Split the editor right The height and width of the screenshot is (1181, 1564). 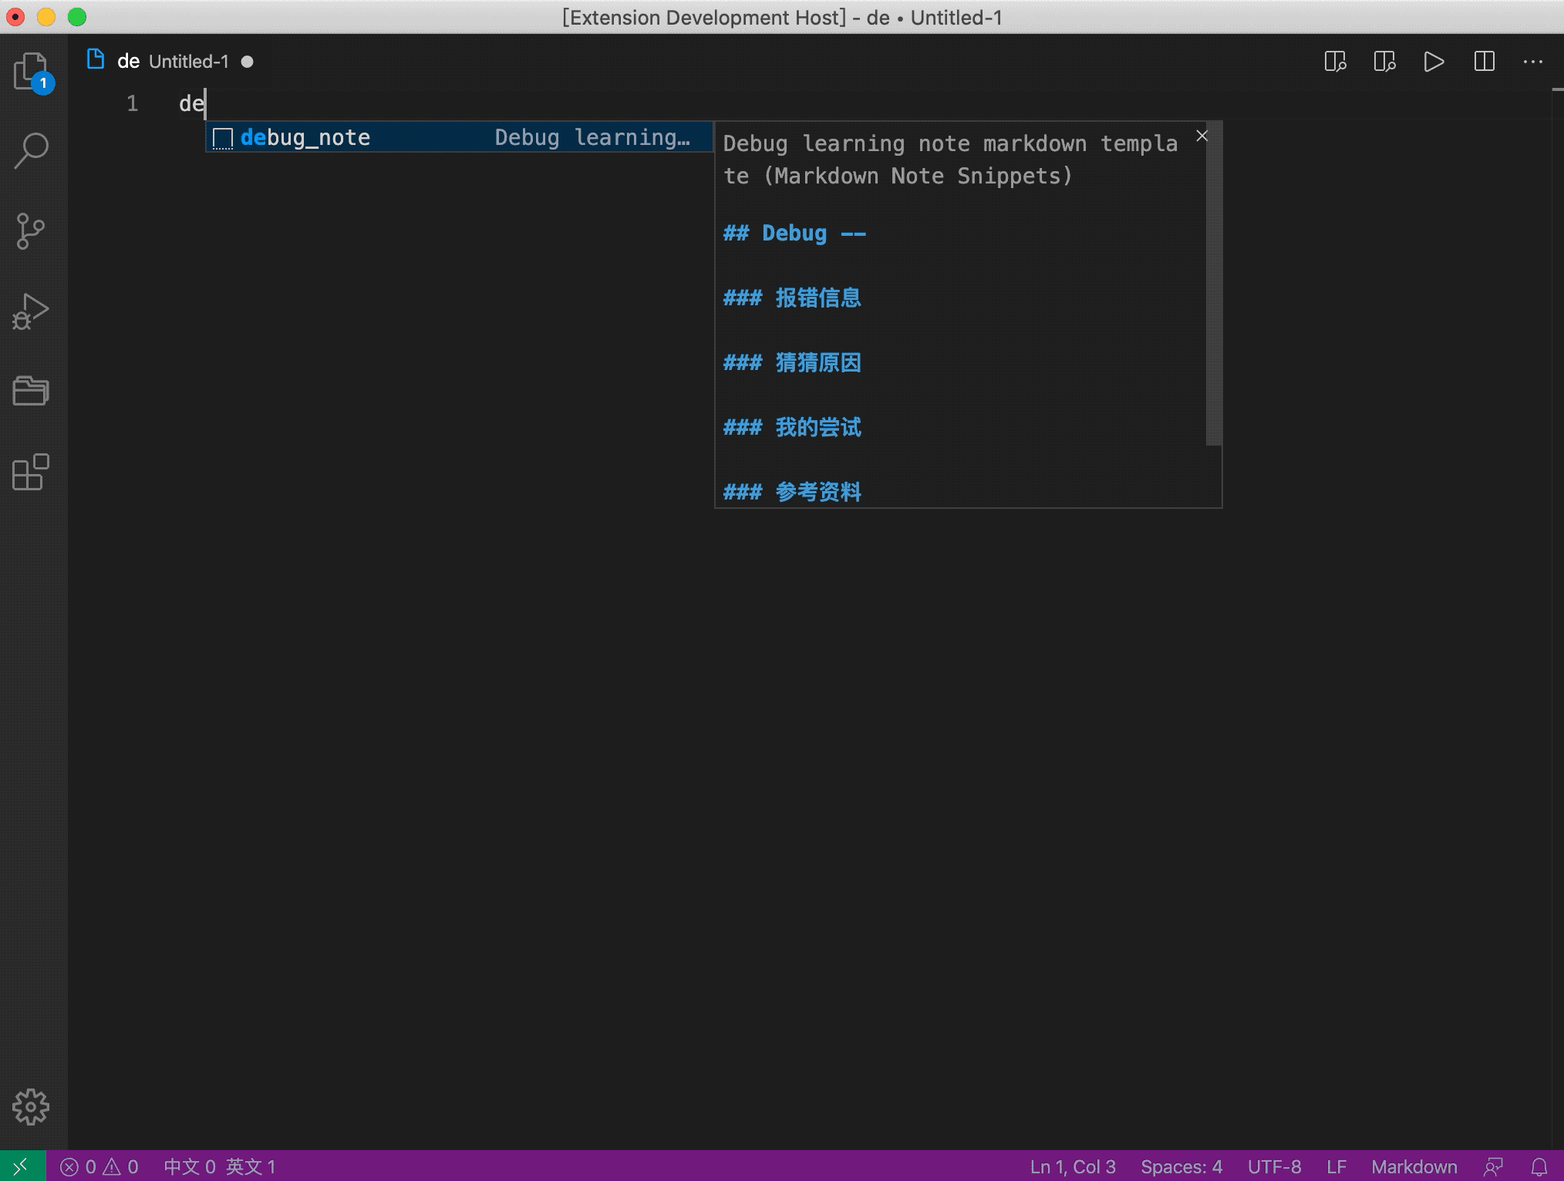click(x=1484, y=62)
